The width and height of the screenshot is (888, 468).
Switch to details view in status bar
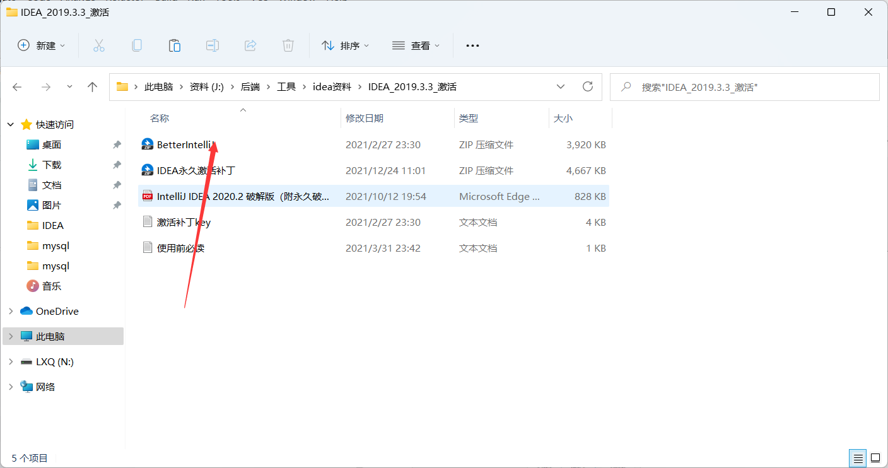[858, 457]
